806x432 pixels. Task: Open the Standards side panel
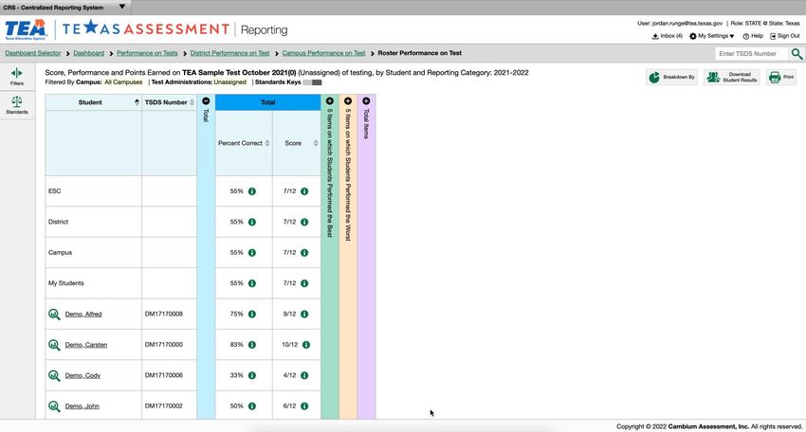[16, 105]
